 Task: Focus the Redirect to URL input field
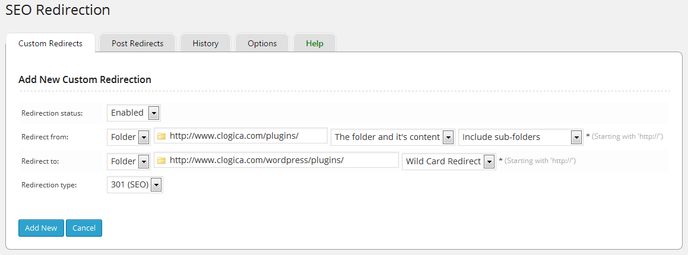tap(281, 160)
